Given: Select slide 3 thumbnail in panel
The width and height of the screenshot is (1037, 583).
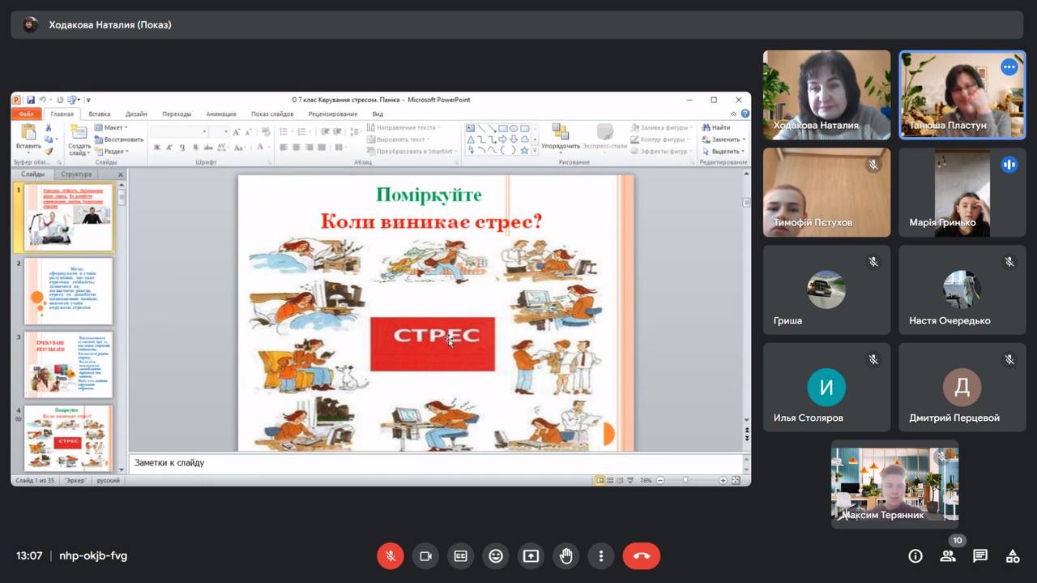Looking at the screenshot, I should click(68, 365).
